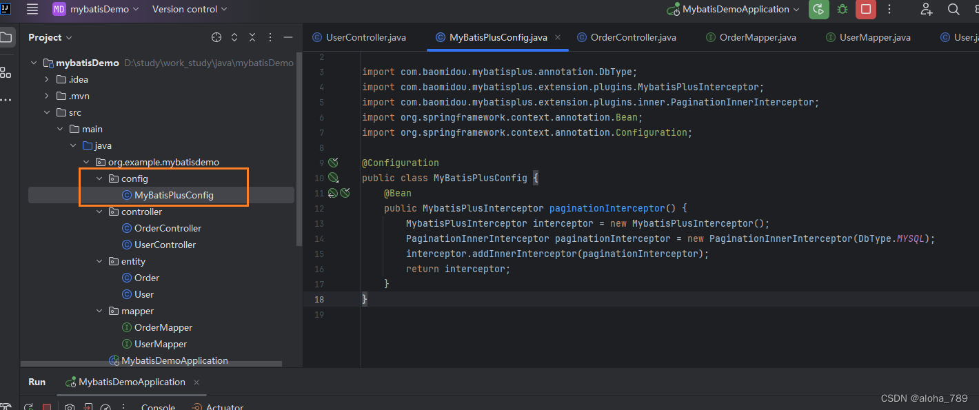Switch to the UserMapper.java tab

pyautogui.click(x=869, y=37)
